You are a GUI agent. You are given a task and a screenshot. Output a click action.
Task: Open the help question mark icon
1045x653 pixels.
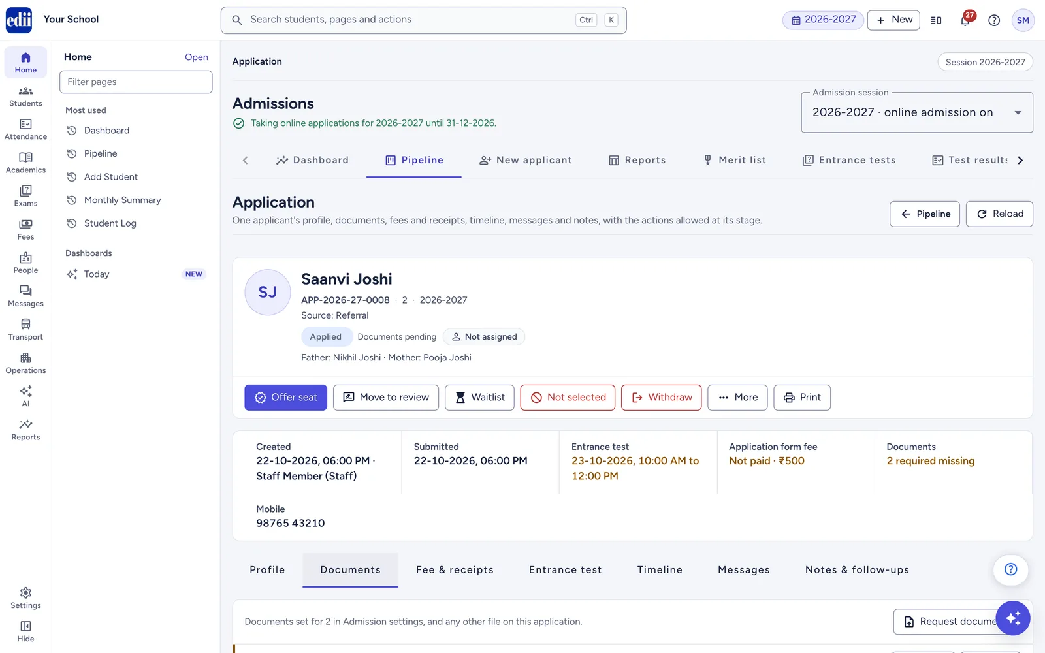pyautogui.click(x=994, y=20)
